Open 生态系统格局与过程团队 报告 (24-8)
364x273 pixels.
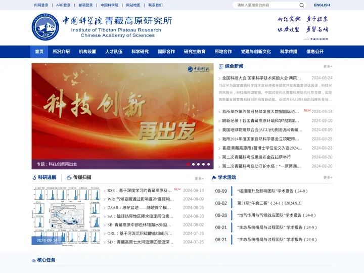(x=277, y=240)
